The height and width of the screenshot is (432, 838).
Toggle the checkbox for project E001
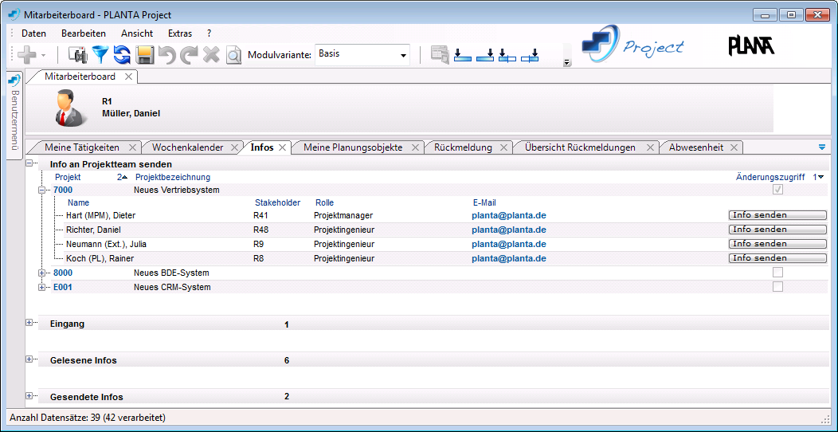click(x=777, y=287)
